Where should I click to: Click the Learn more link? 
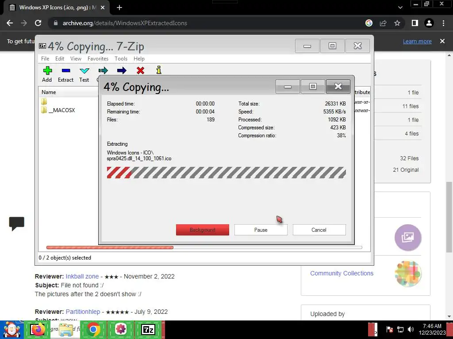(417, 41)
